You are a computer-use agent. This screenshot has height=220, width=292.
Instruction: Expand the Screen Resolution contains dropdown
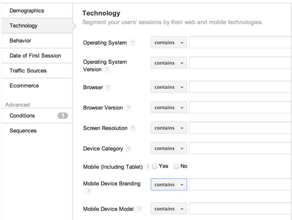[x=169, y=128]
